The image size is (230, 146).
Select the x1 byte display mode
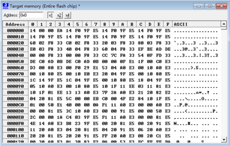pos(51,15)
